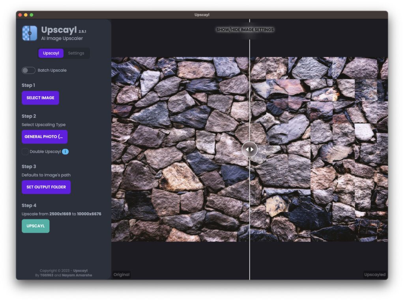Click the Original image preview side

point(180,150)
